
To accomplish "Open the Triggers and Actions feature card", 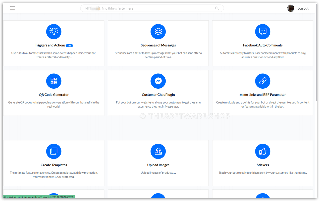I will point(54,43).
